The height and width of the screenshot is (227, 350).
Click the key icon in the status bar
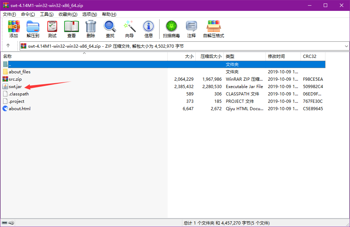(12, 222)
